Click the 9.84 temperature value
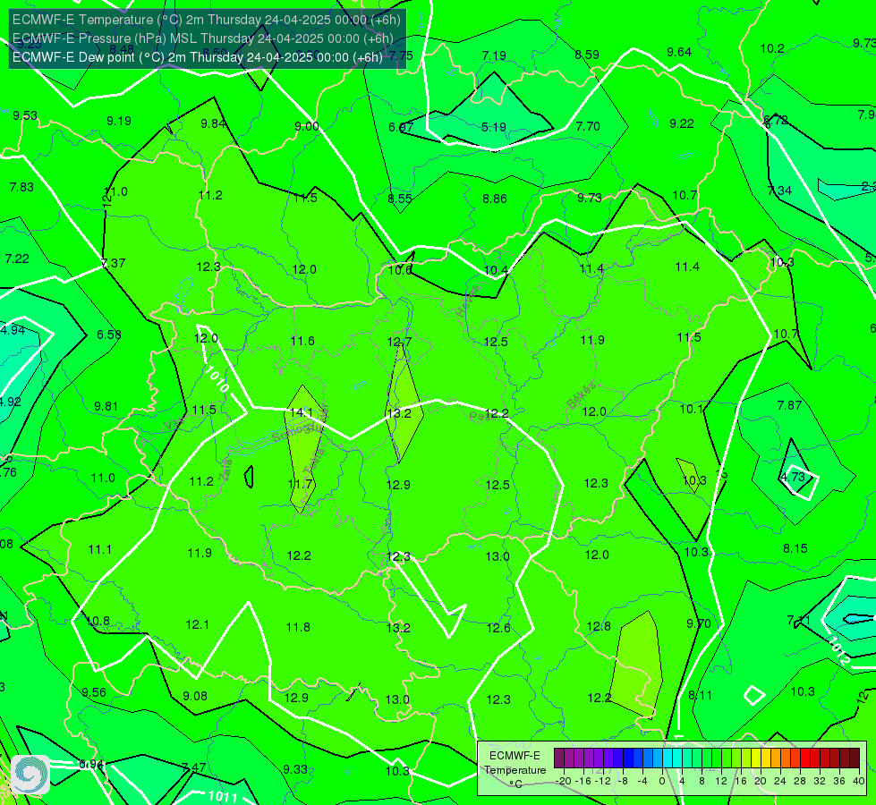 [213, 123]
